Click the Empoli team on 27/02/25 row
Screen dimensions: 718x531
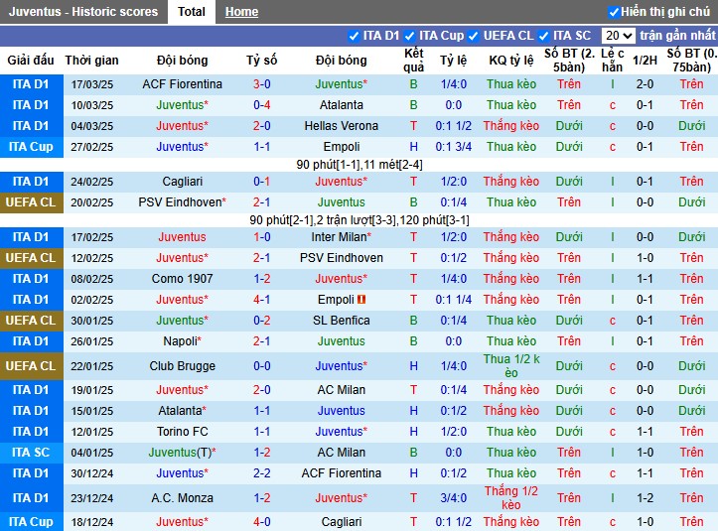pyautogui.click(x=342, y=147)
